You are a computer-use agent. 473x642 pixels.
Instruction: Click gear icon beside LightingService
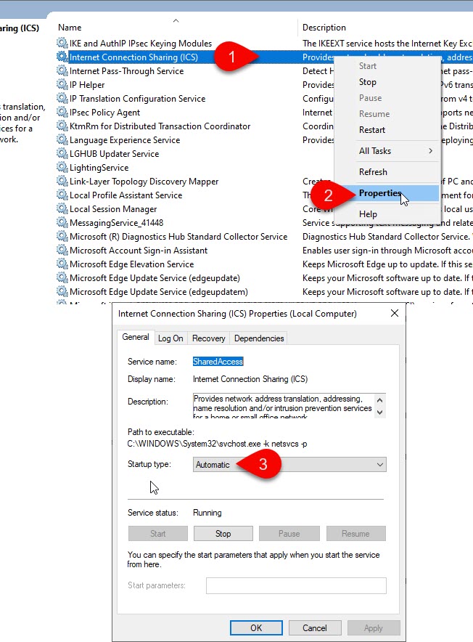[62, 168]
